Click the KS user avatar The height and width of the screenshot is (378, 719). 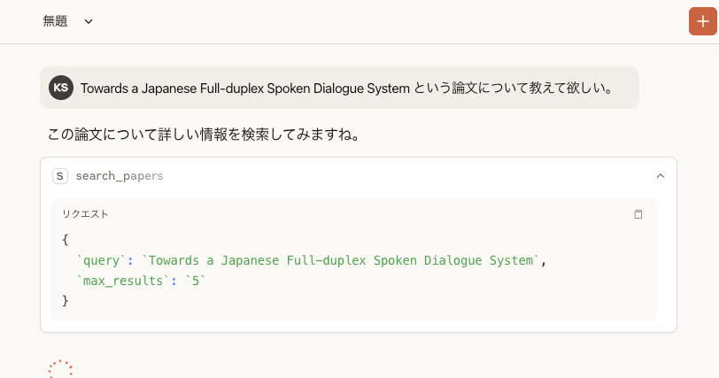pos(61,88)
